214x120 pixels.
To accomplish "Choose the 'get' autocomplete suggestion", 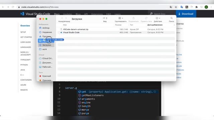I will [118, 92].
